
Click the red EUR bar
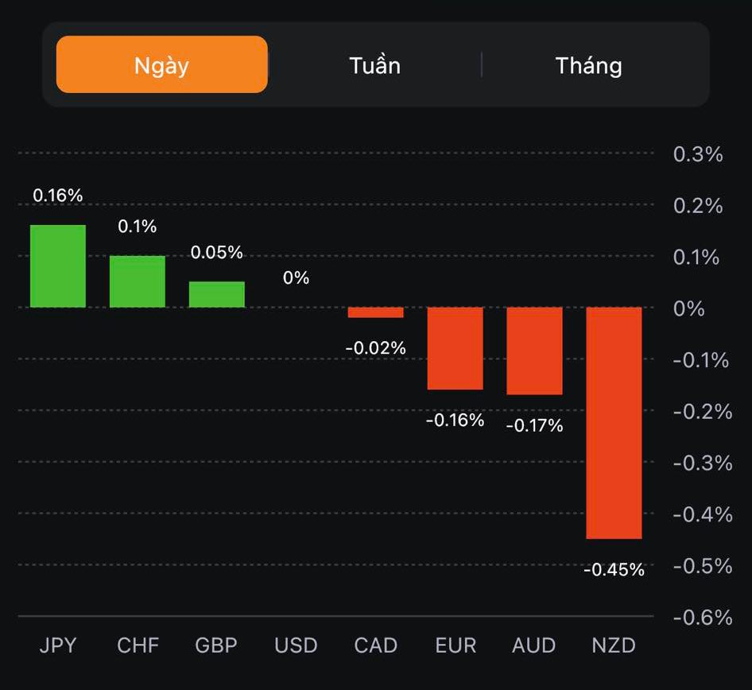point(455,348)
